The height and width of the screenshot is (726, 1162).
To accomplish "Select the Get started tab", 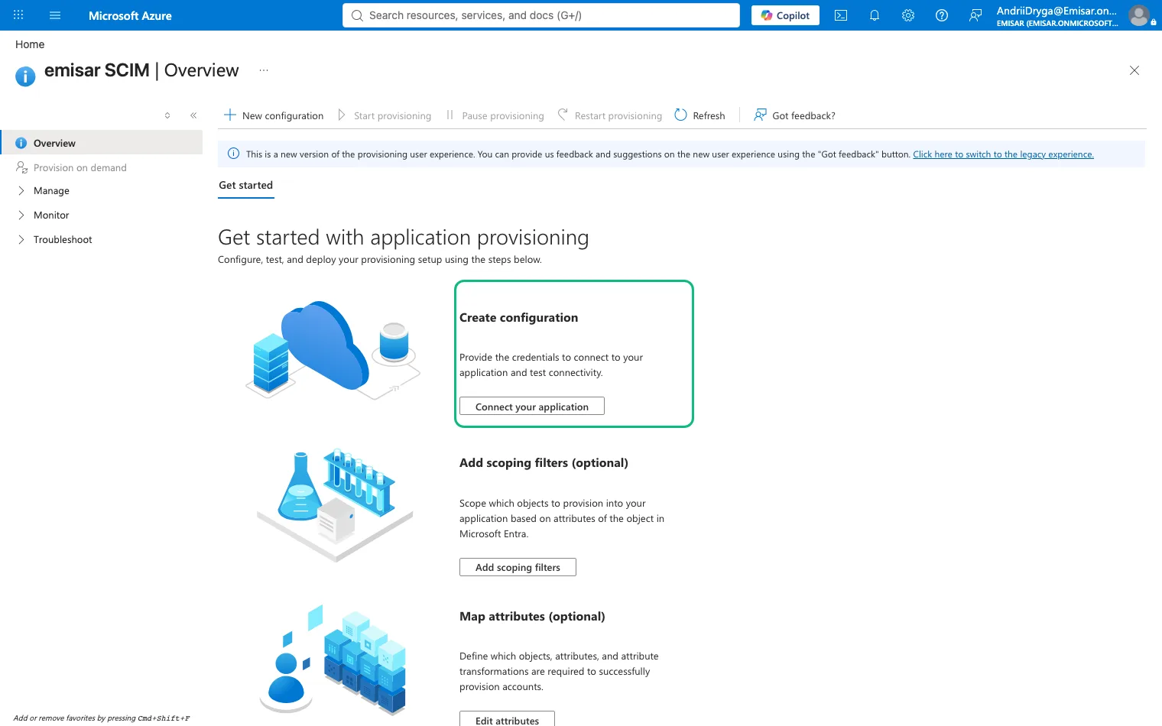I will pyautogui.click(x=246, y=186).
